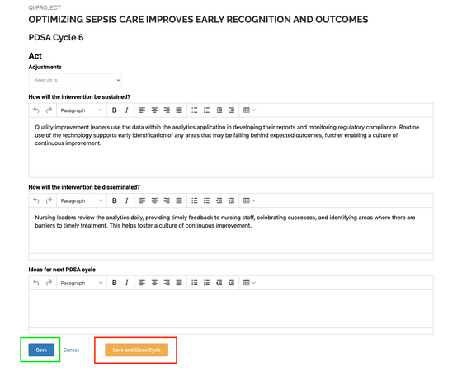This screenshot has height=371, width=462.
Task: Open Paragraph style dropdown in sustained editor
Action: coord(82,110)
